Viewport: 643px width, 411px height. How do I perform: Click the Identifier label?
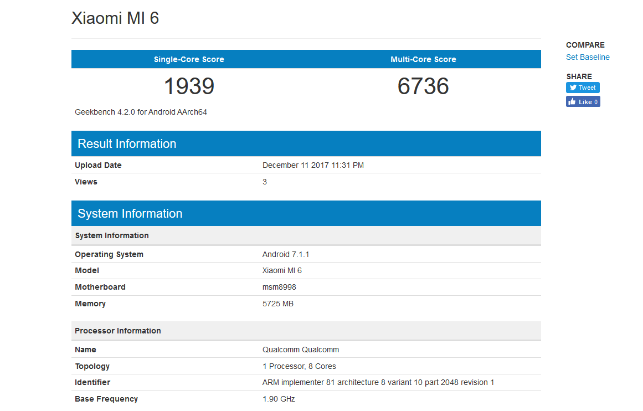point(92,382)
